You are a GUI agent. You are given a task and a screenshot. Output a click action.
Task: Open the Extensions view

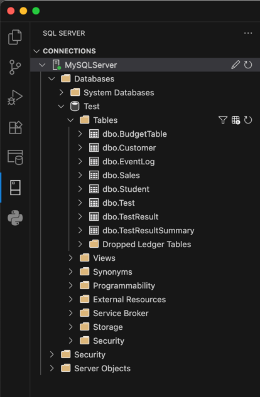pyautogui.click(x=16, y=127)
